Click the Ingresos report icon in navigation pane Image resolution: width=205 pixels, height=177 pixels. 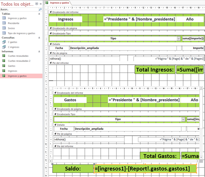4,71
